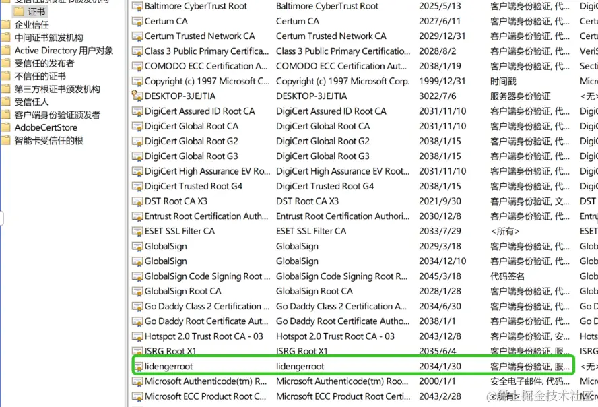The width and height of the screenshot is (598, 407).
Task: Click the issuer Hotspot 2.0 Trust Root CA - 03
Action: pos(335,336)
